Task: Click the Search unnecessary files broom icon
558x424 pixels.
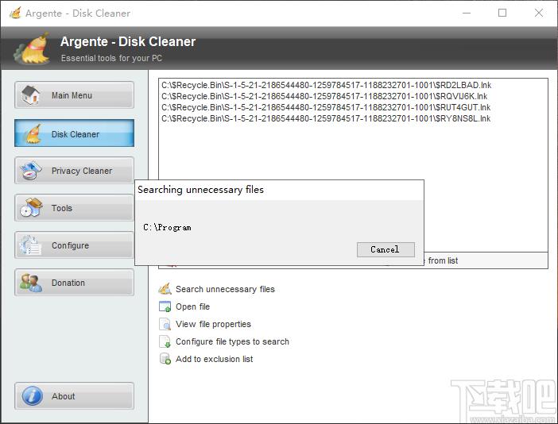Action: [165, 289]
